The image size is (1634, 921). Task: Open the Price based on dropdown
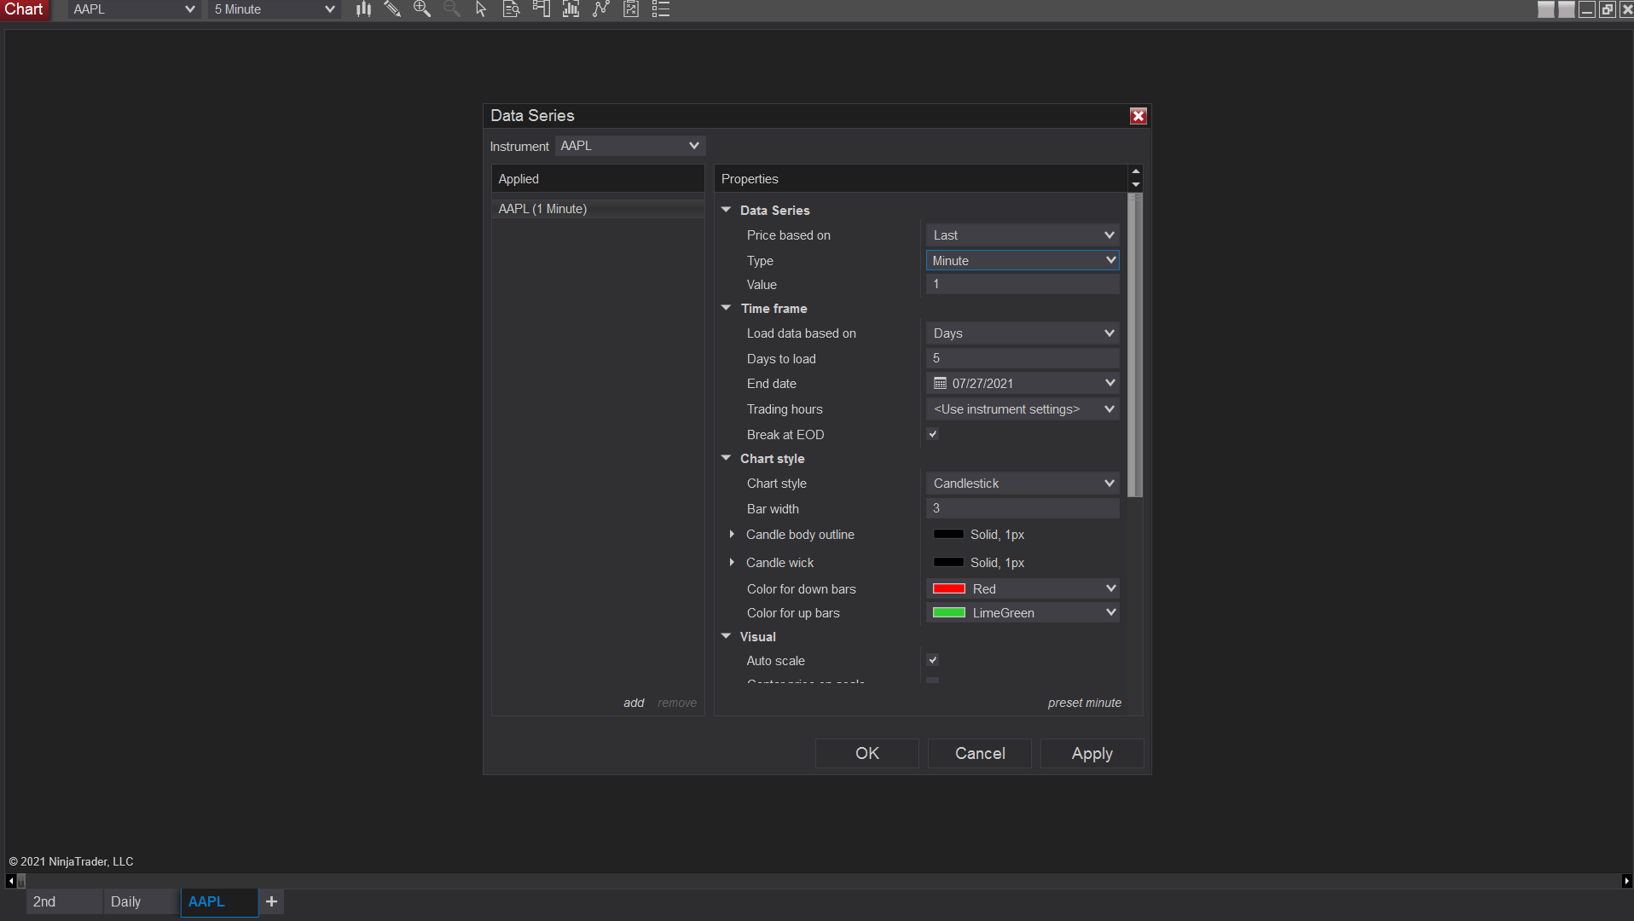(1023, 235)
